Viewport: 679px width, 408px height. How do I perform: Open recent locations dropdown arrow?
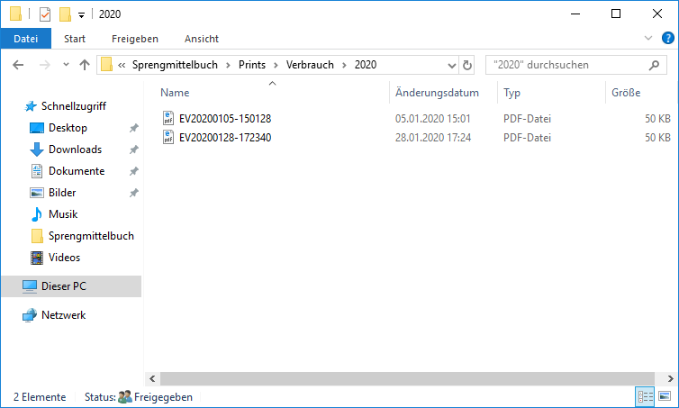[x=66, y=65]
